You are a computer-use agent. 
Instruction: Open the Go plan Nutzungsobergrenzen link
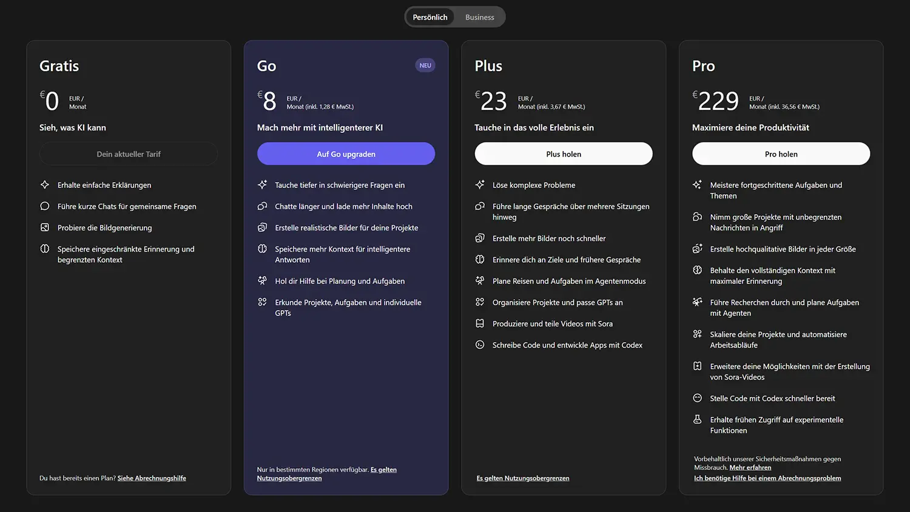289,478
